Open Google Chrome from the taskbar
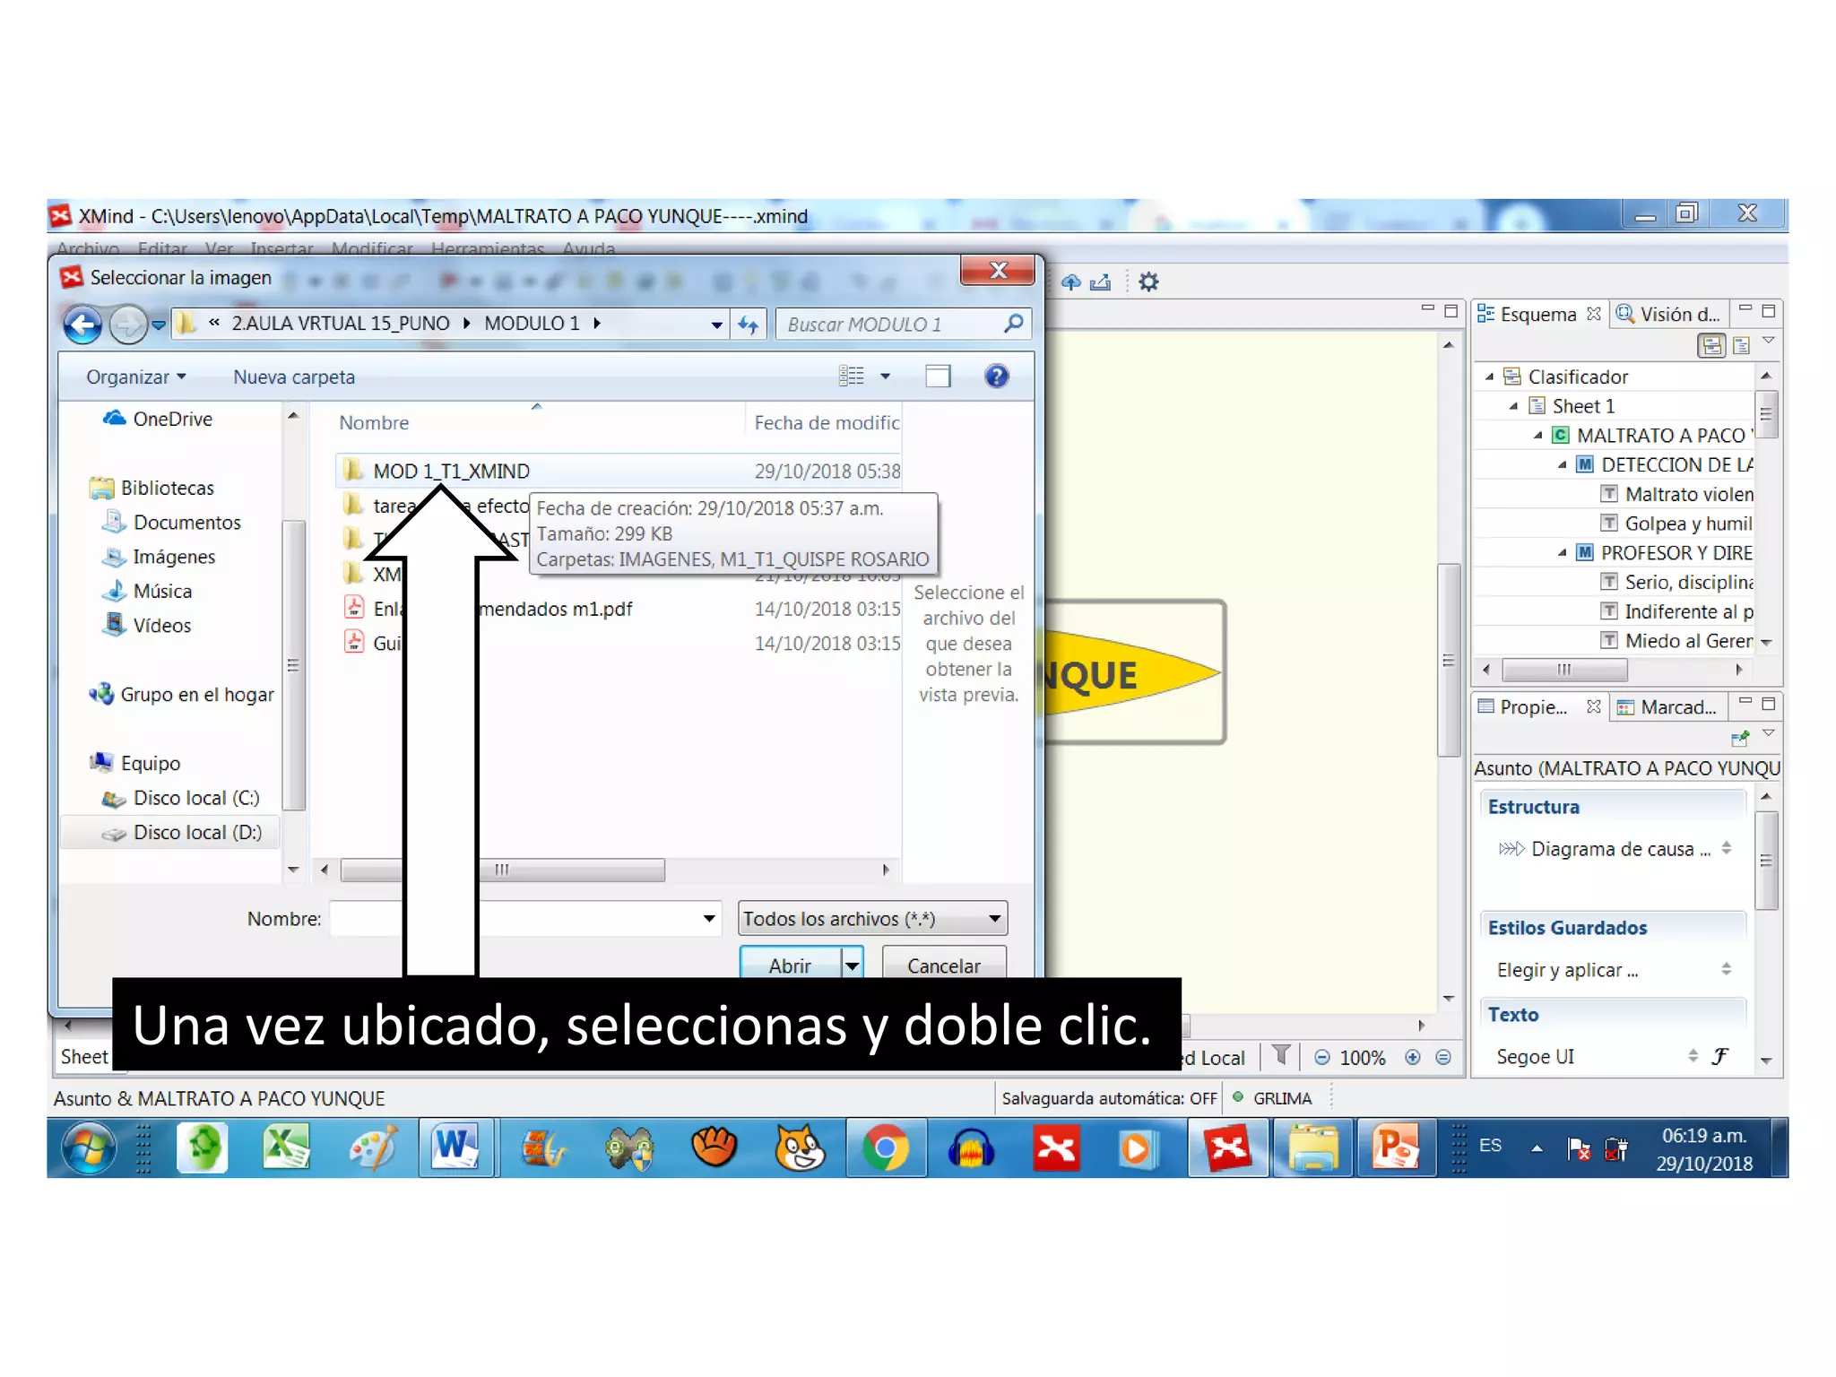 (x=885, y=1148)
